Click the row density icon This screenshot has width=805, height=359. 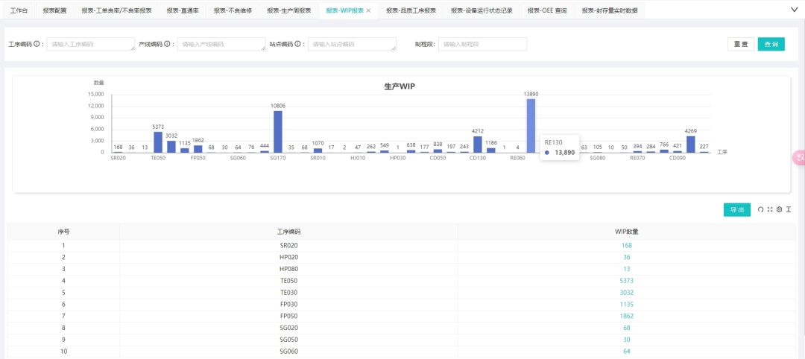point(789,209)
